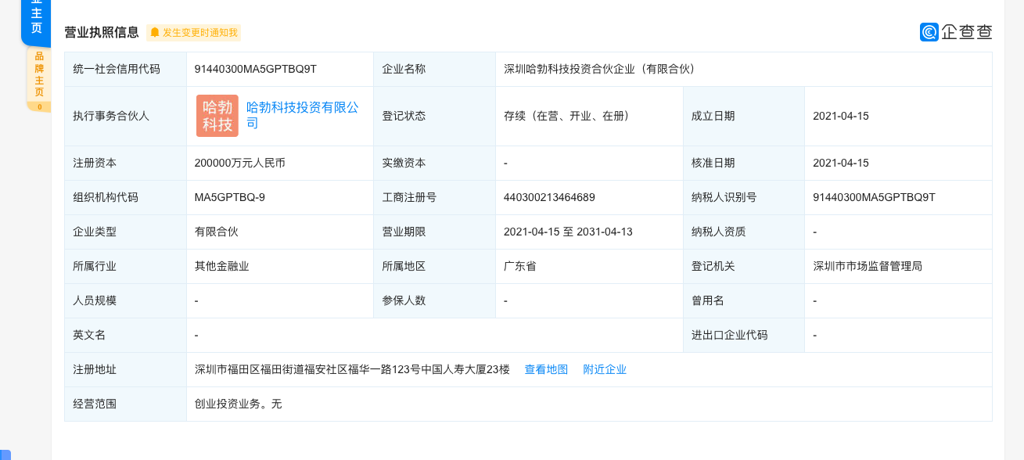Click the 企查查 logo in the top right corner

(955, 32)
